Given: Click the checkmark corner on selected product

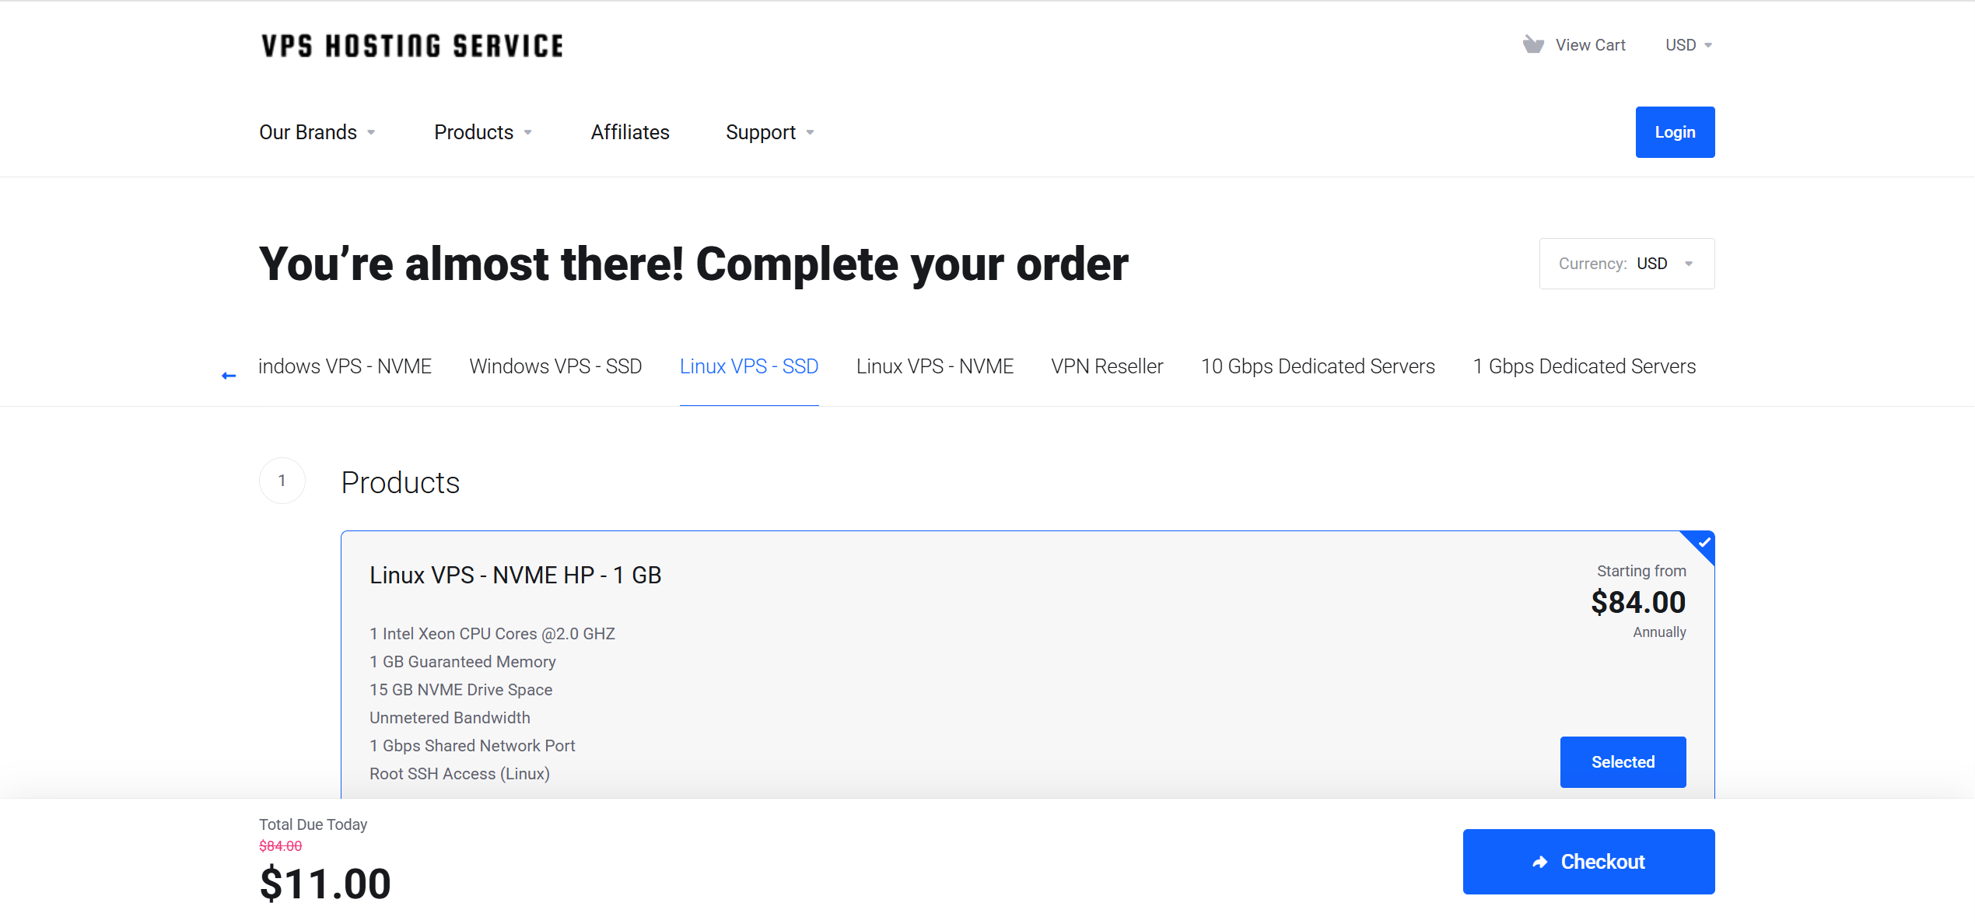Looking at the screenshot, I should [1700, 545].
